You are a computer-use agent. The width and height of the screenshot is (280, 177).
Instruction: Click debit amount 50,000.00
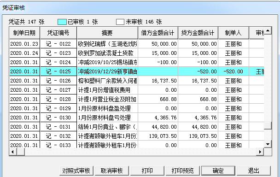point(158,44)
